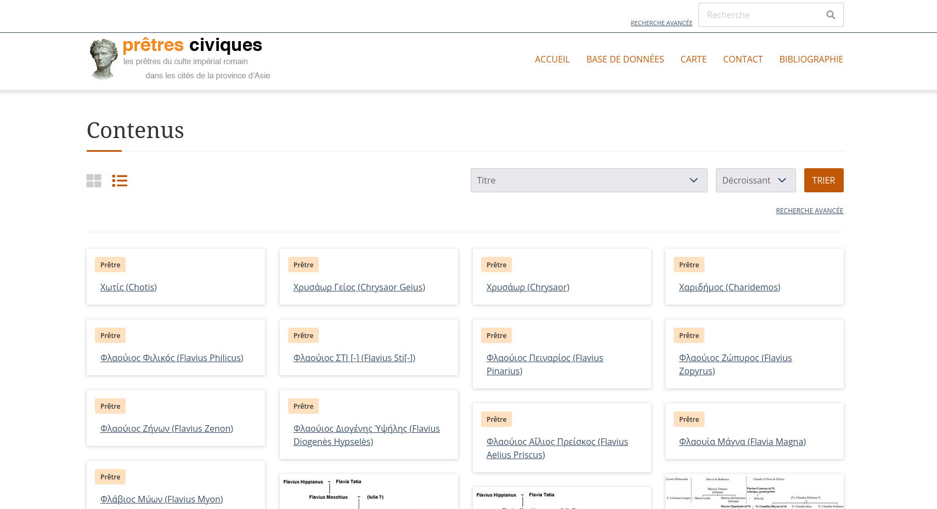Open the BIBLIOGRAPHIE menu item

tap(811, 59)
